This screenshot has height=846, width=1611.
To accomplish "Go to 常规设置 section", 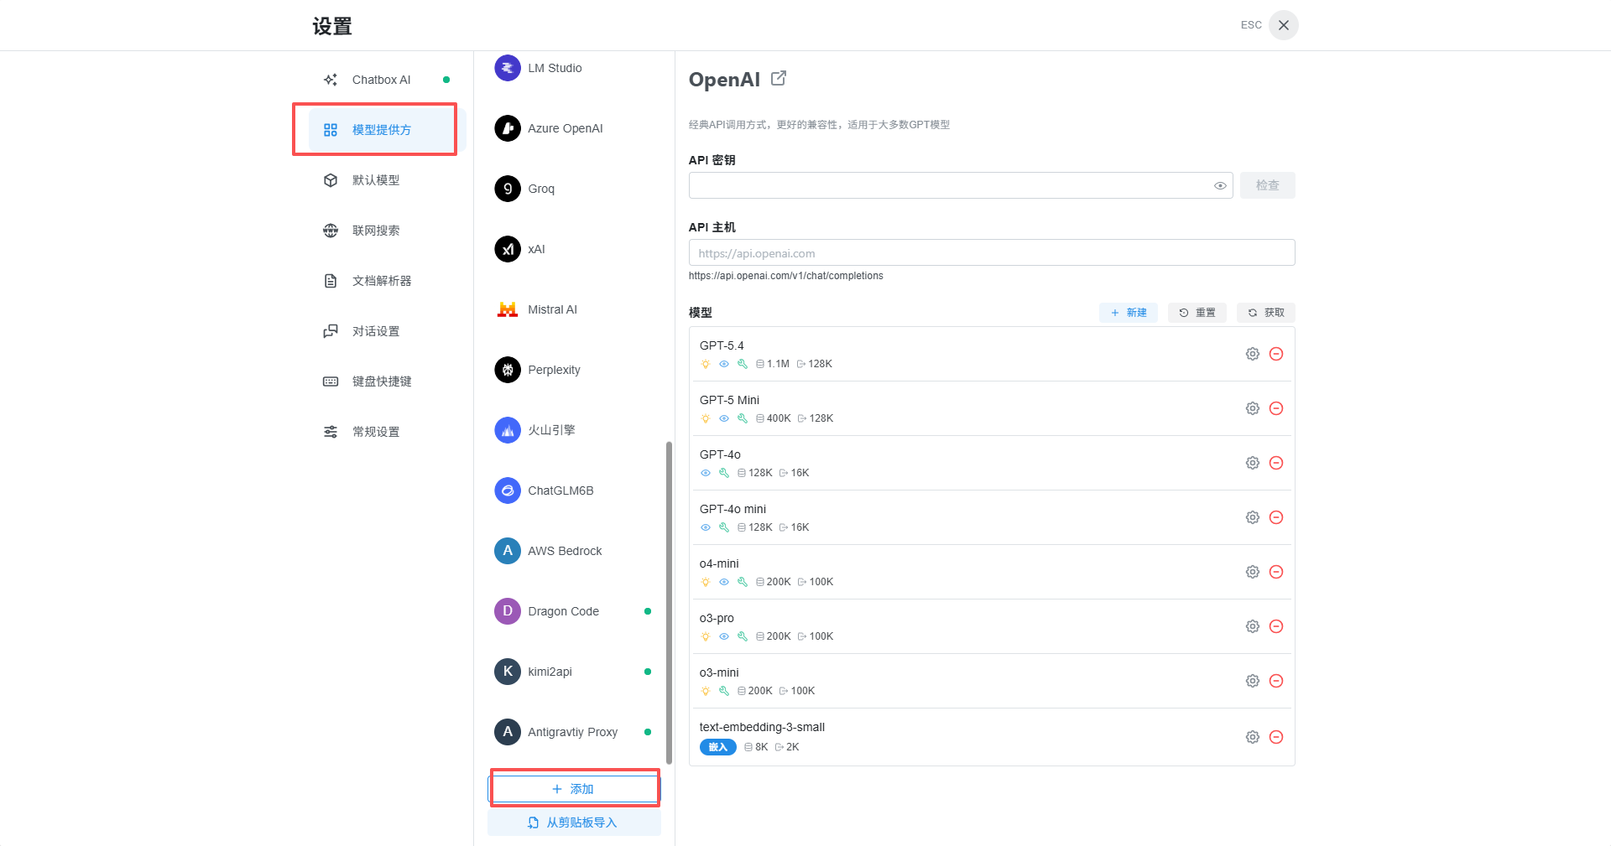I will coord(387,432).
